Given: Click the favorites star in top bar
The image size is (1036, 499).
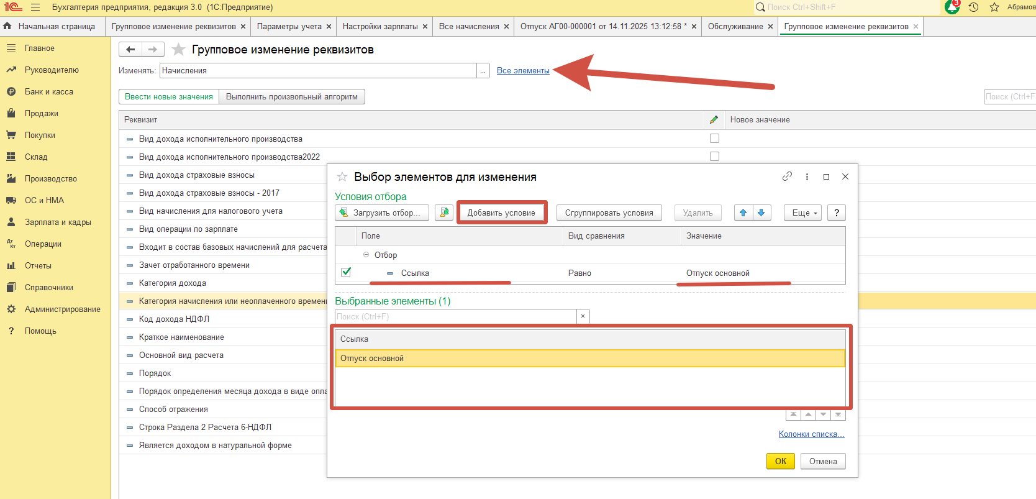Looking at the screenshot, I should click(994, 7).
